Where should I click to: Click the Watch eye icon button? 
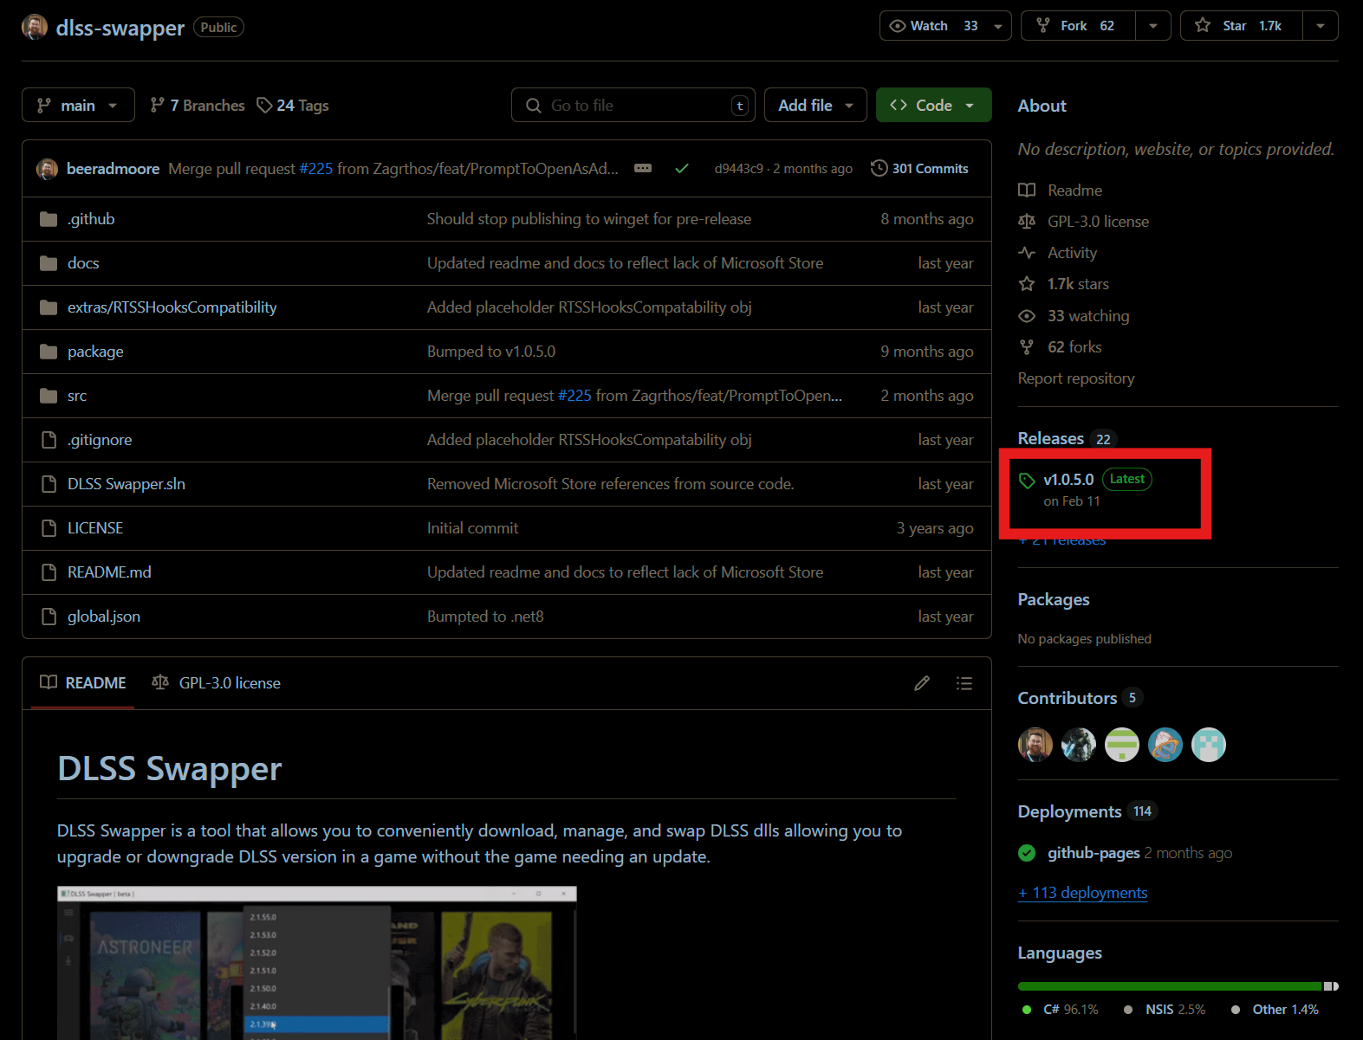(932, 26)
